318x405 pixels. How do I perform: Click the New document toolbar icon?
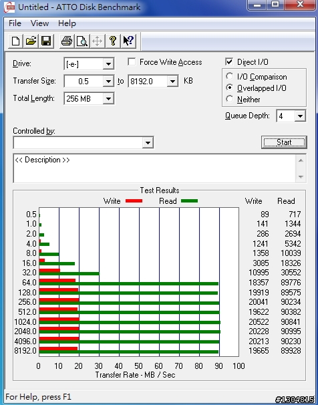tap(15, 41)
